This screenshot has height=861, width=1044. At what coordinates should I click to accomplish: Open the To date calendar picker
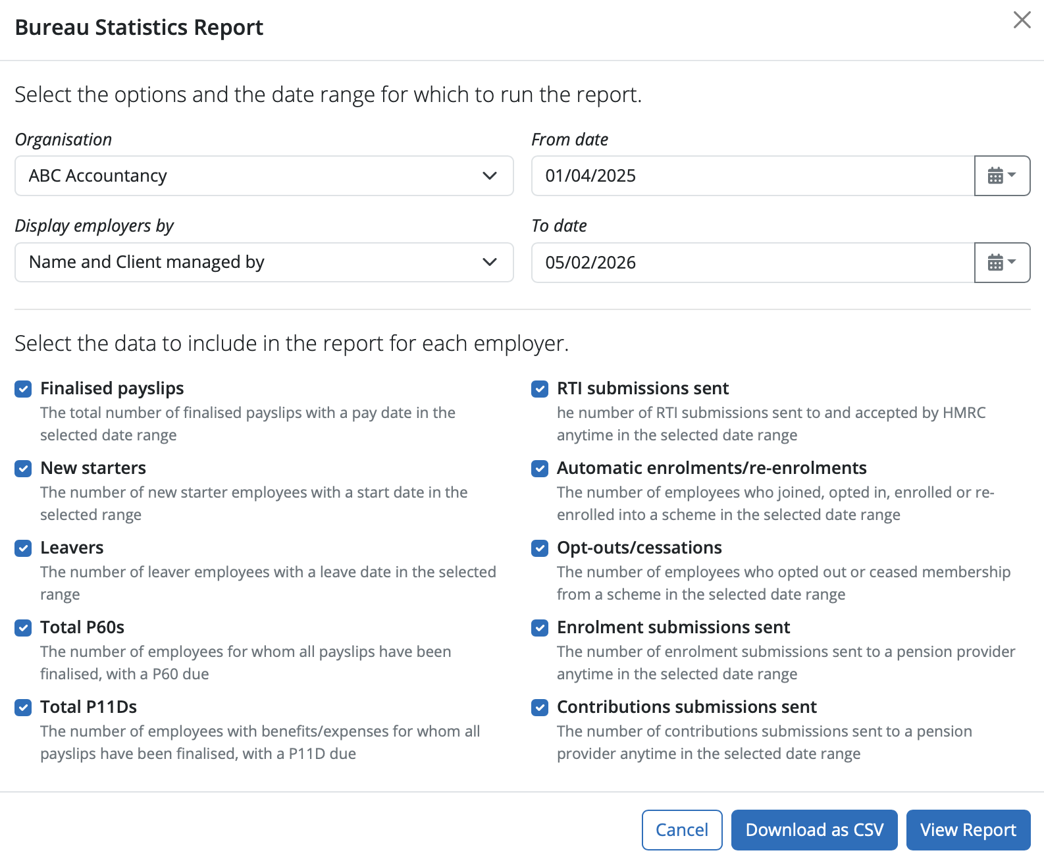pyautogui.click(x=1002, y=263)
